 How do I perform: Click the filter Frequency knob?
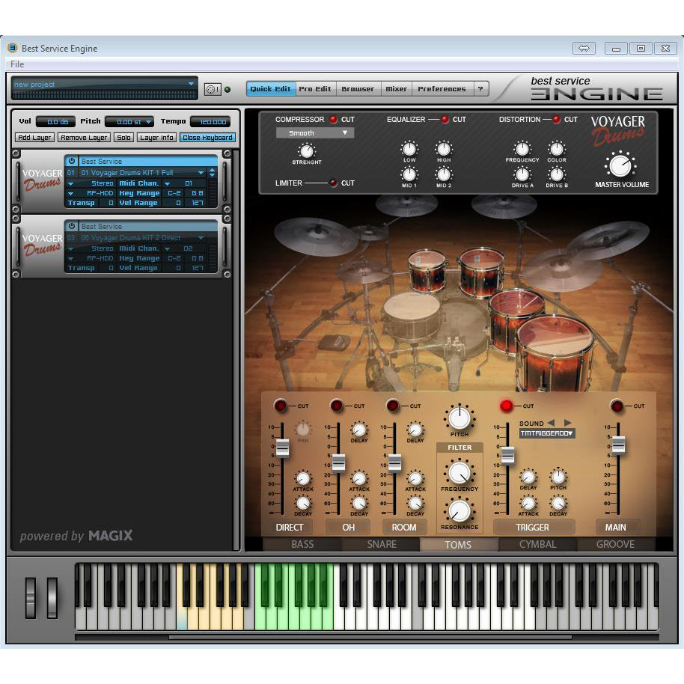[459, 472]
